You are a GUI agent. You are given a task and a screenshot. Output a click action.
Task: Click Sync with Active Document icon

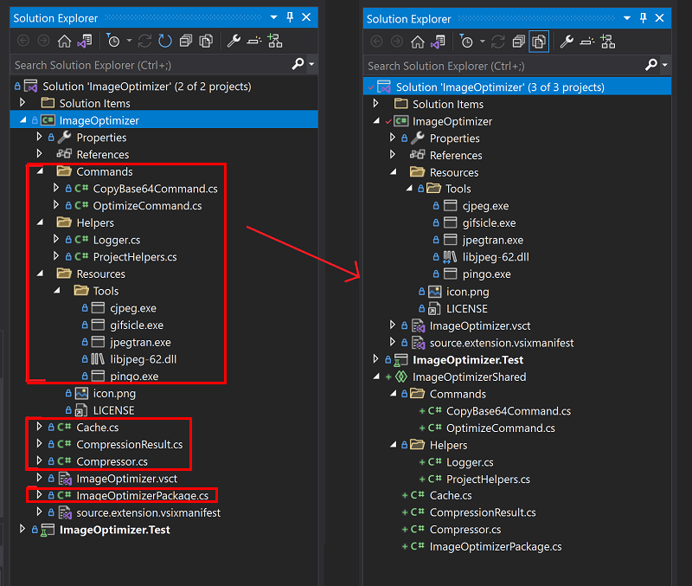click(x=144, y=41)
